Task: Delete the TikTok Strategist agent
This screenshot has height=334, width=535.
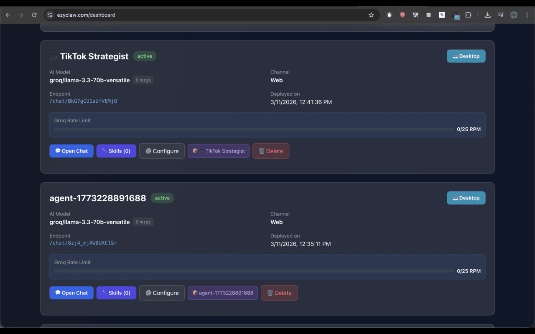Action: click(271, 151)
